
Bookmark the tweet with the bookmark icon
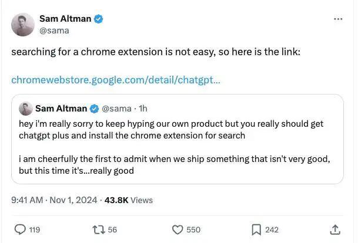pyautogui.click(x=256, y=230)
